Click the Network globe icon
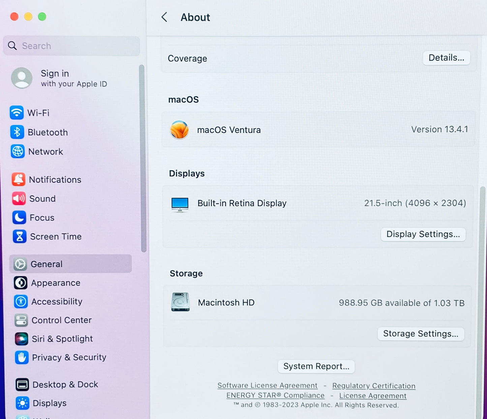Screen dimensions: 487x419 (x=18, y=151)
